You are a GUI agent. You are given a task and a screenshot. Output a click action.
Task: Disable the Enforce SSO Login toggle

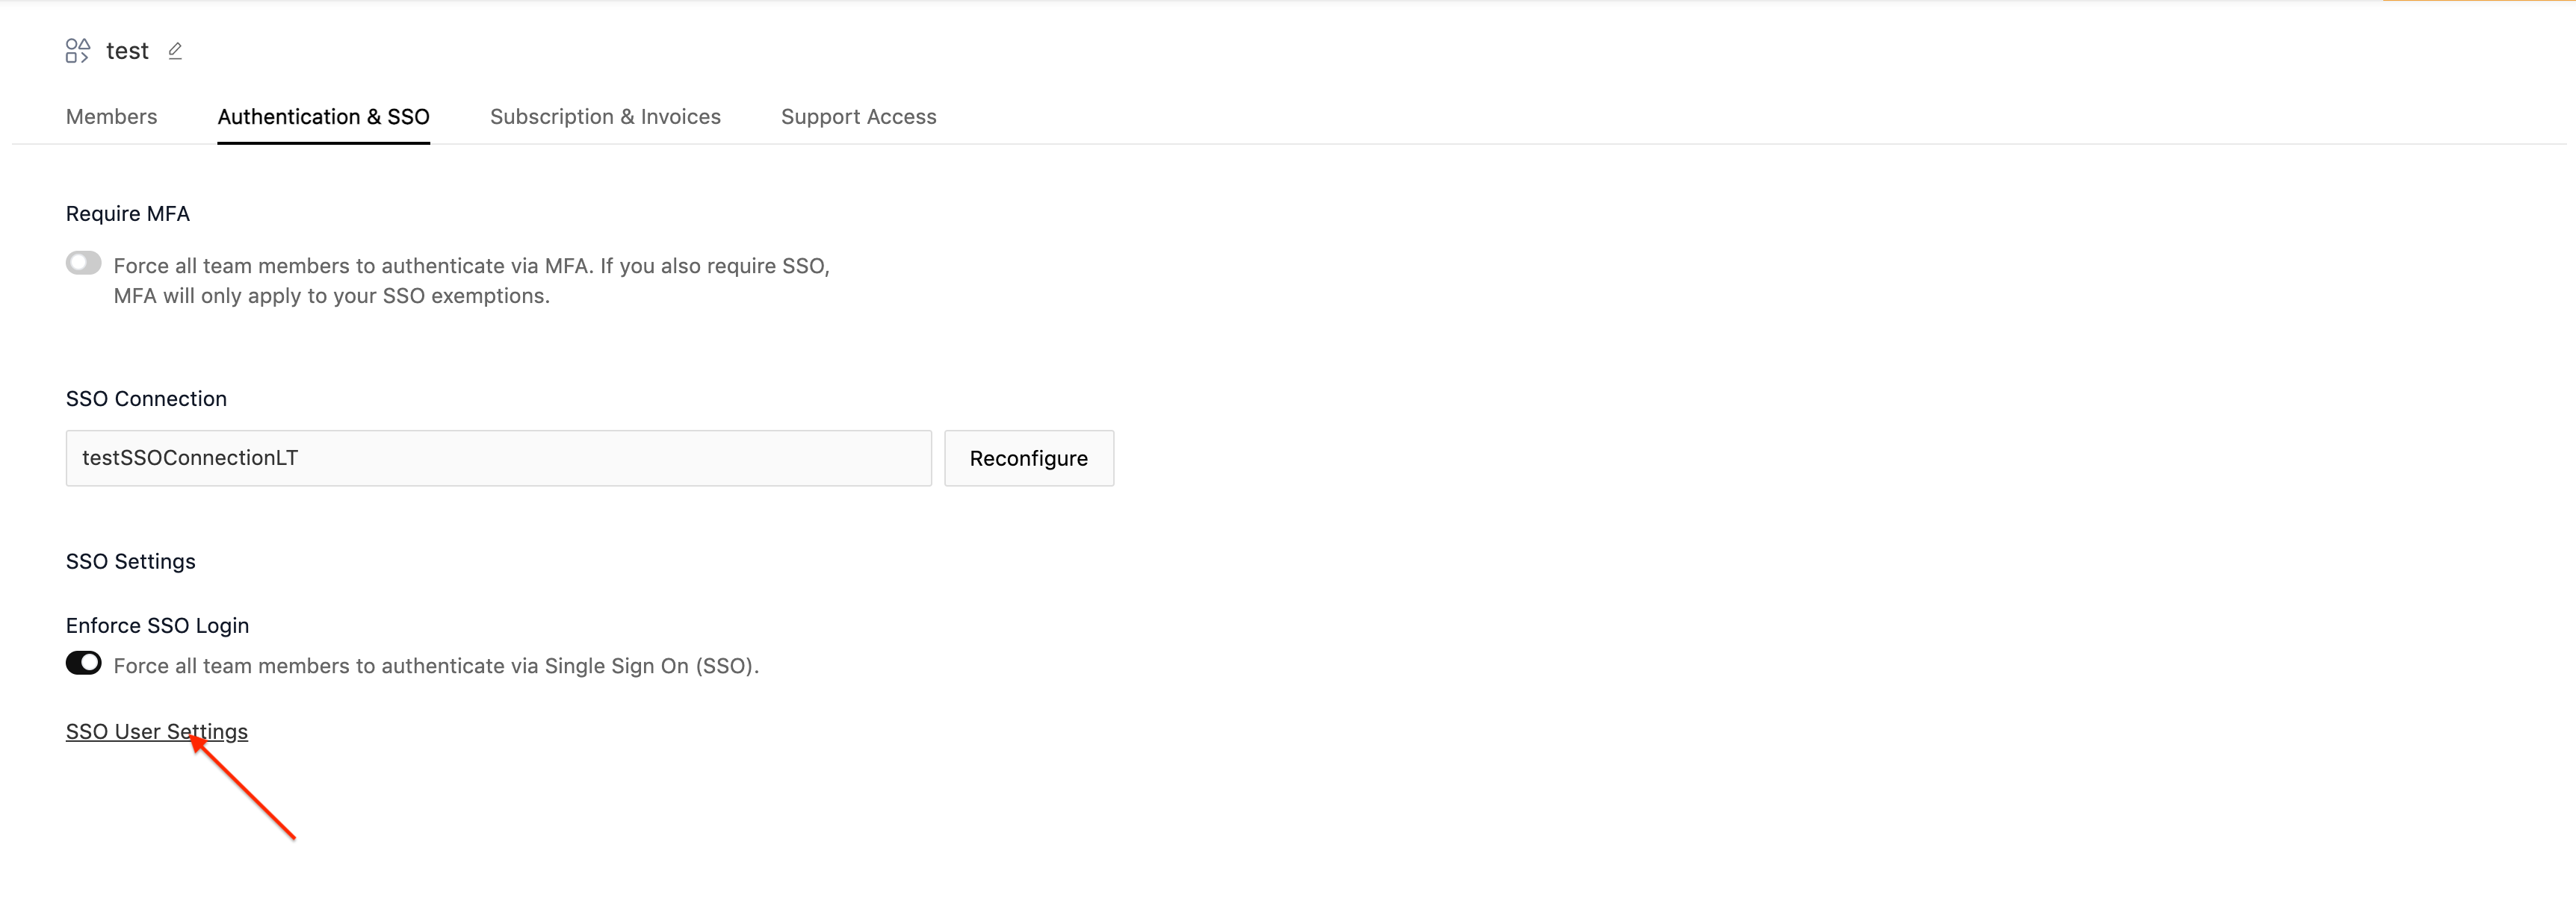(x=84, y=663)
